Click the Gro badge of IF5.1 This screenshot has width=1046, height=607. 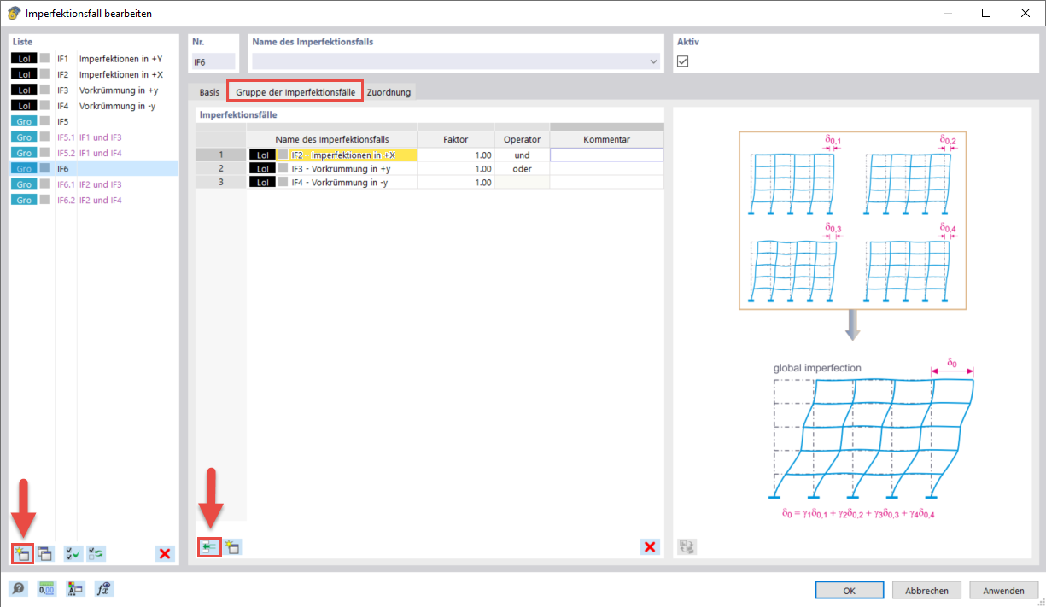25,137
